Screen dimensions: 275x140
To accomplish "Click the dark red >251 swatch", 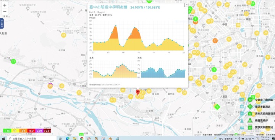I will 47,130.
